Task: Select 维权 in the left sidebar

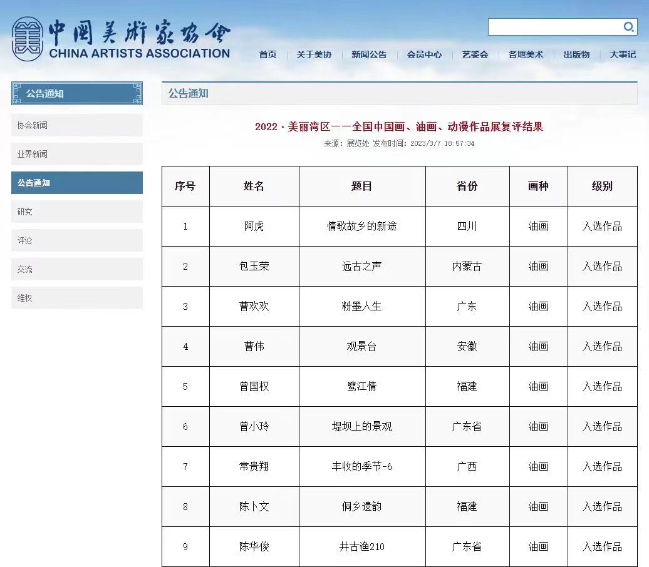Action: coord(77,298)
